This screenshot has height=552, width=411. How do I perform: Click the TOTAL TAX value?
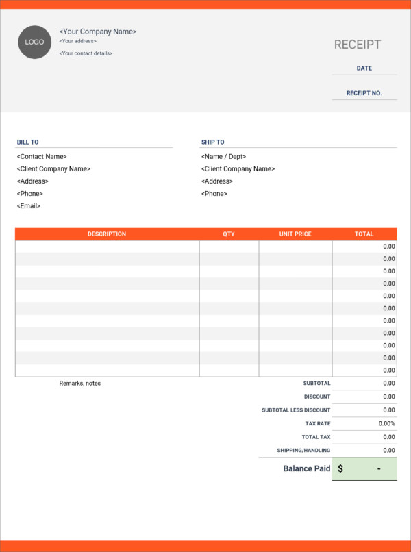[389, 437]
